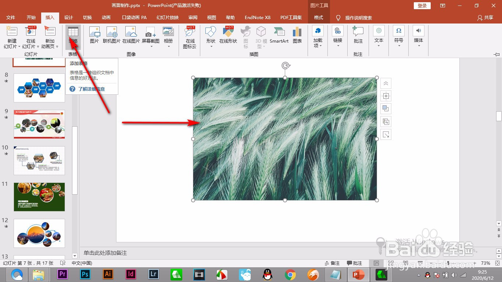
Task: Click the 操作说明搜索 search box
Action: (x=358, y=18)
